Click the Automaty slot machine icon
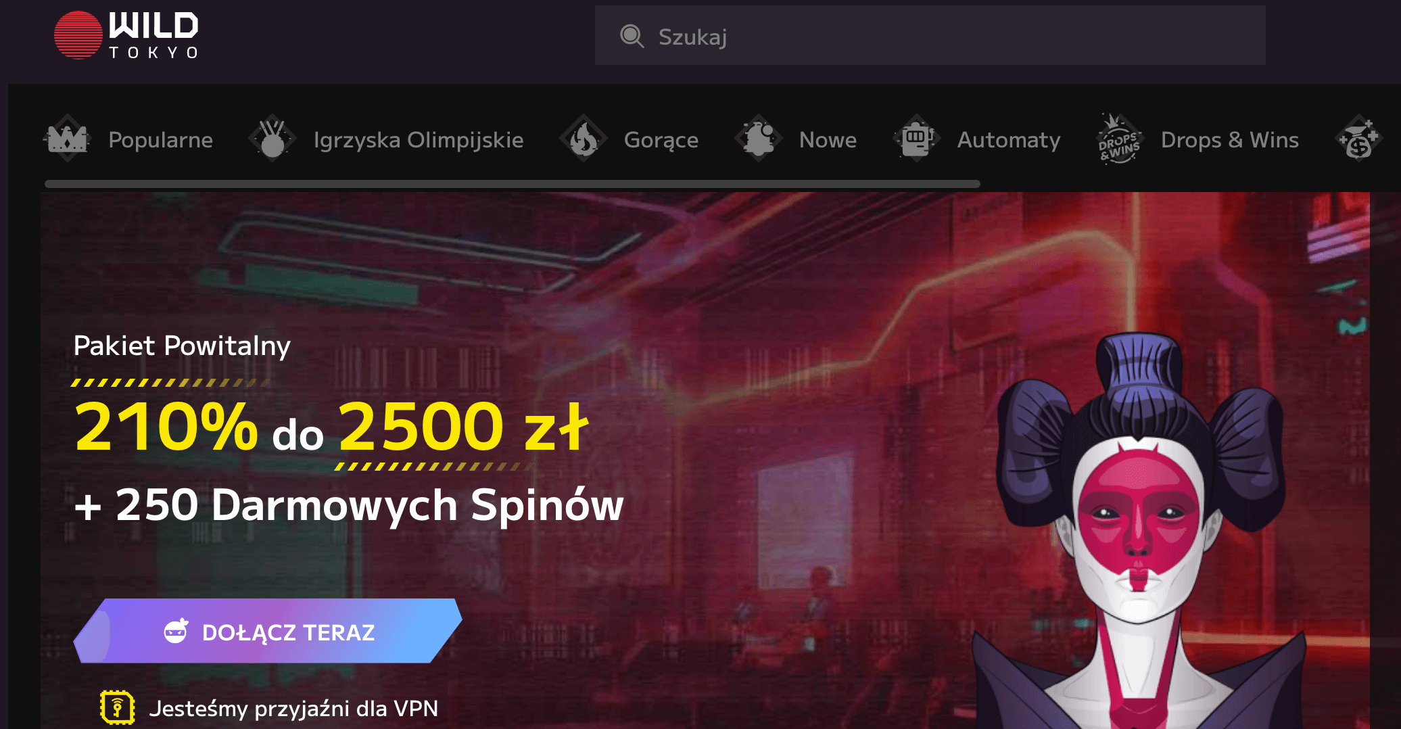1401x729 pixels. pos(917,139)
